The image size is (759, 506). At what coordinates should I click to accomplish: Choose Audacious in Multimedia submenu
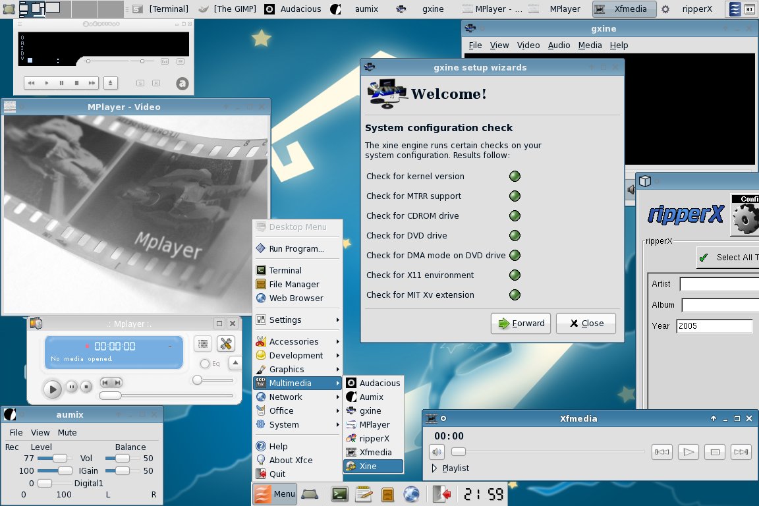(x=373, y=383)
